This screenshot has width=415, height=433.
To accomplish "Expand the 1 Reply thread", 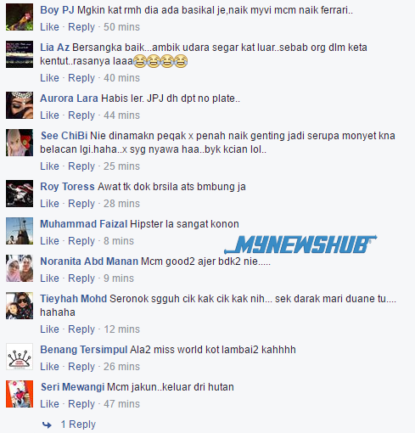I will (78, 425).
